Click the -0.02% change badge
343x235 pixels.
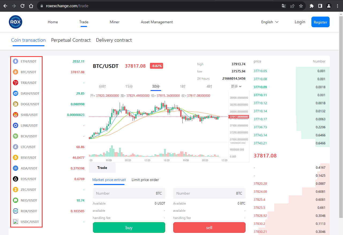tap(157, 66)
